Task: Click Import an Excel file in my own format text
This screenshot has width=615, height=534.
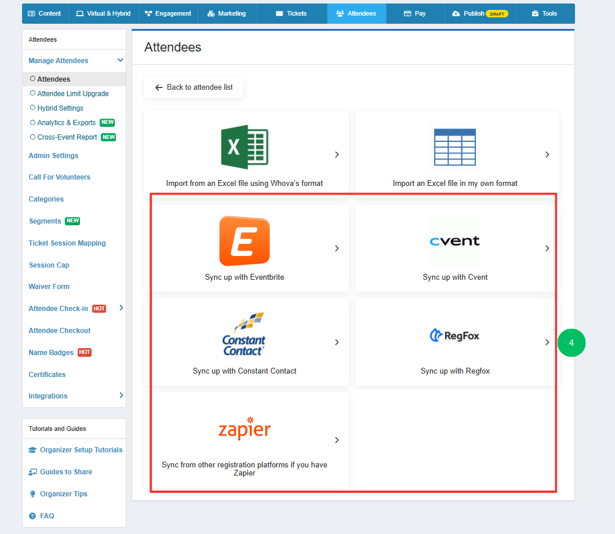Action: (x=455, y=184)
